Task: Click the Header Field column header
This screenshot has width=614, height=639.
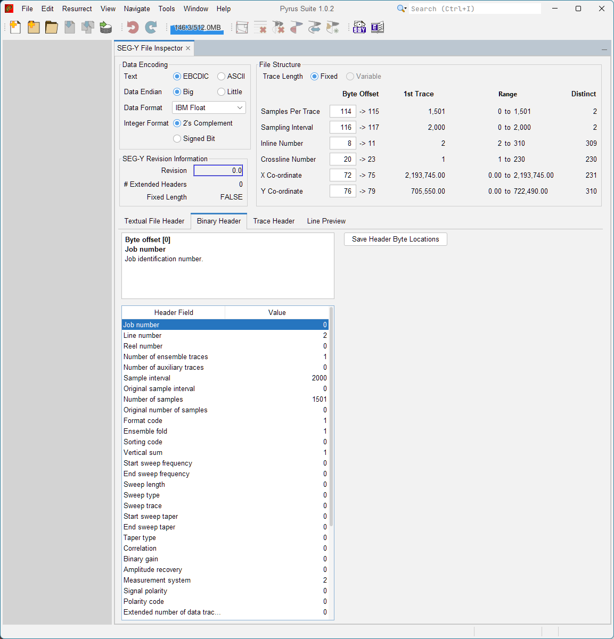Action: 174,312
